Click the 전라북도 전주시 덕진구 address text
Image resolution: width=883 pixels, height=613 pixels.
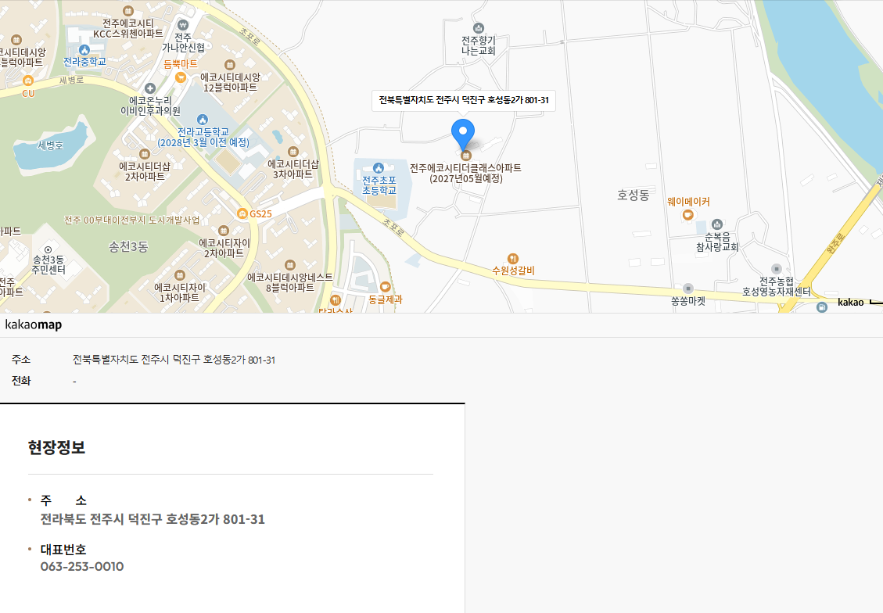coord(153,519)
